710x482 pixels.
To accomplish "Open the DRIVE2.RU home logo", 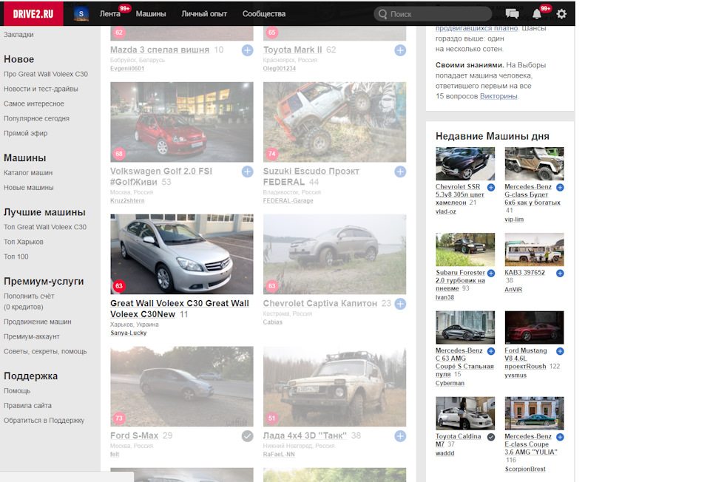I will [x=33, y=13].
